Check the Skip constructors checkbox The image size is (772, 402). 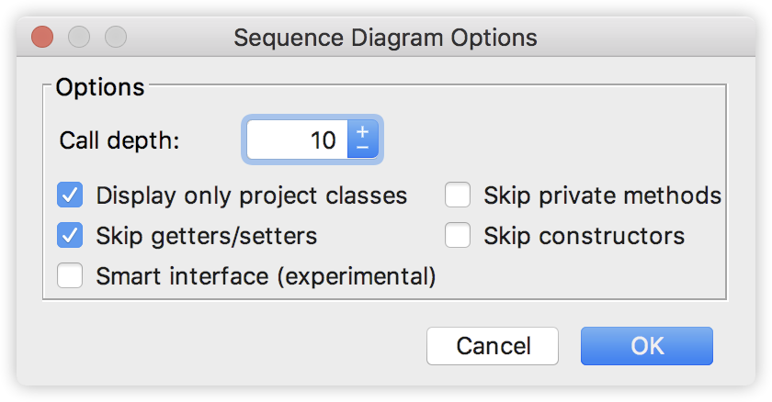(458, 236)
